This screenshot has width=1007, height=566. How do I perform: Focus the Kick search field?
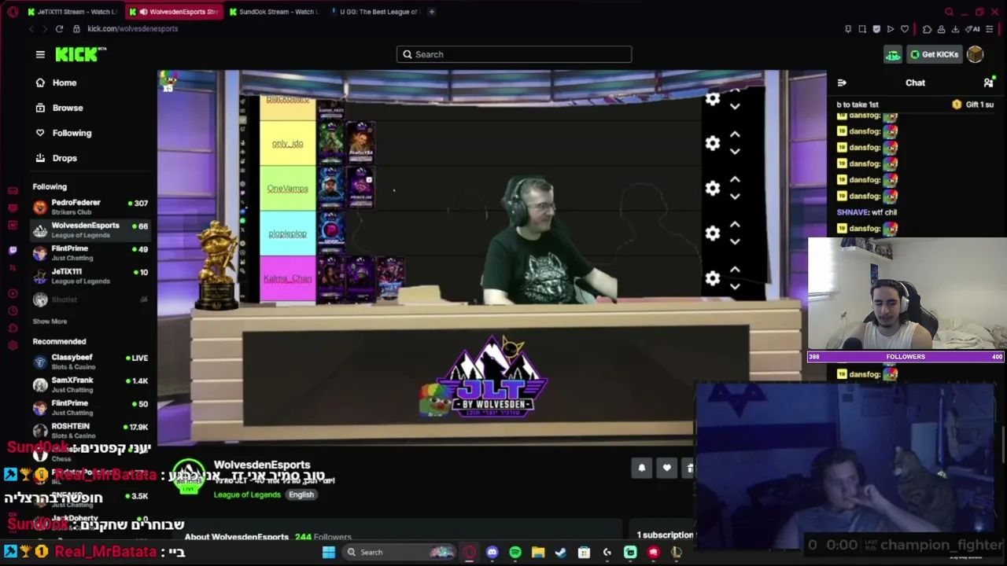pos(514,54)
